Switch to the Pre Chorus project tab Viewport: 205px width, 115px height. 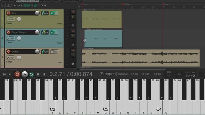click(x=50, y=1)
